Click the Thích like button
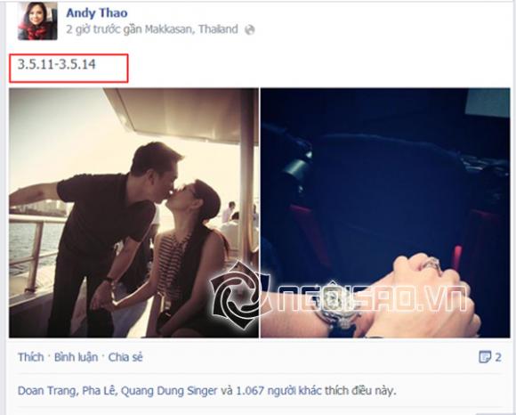The width and height of the screenshot is (516, 415). click(x=31, y=357)
